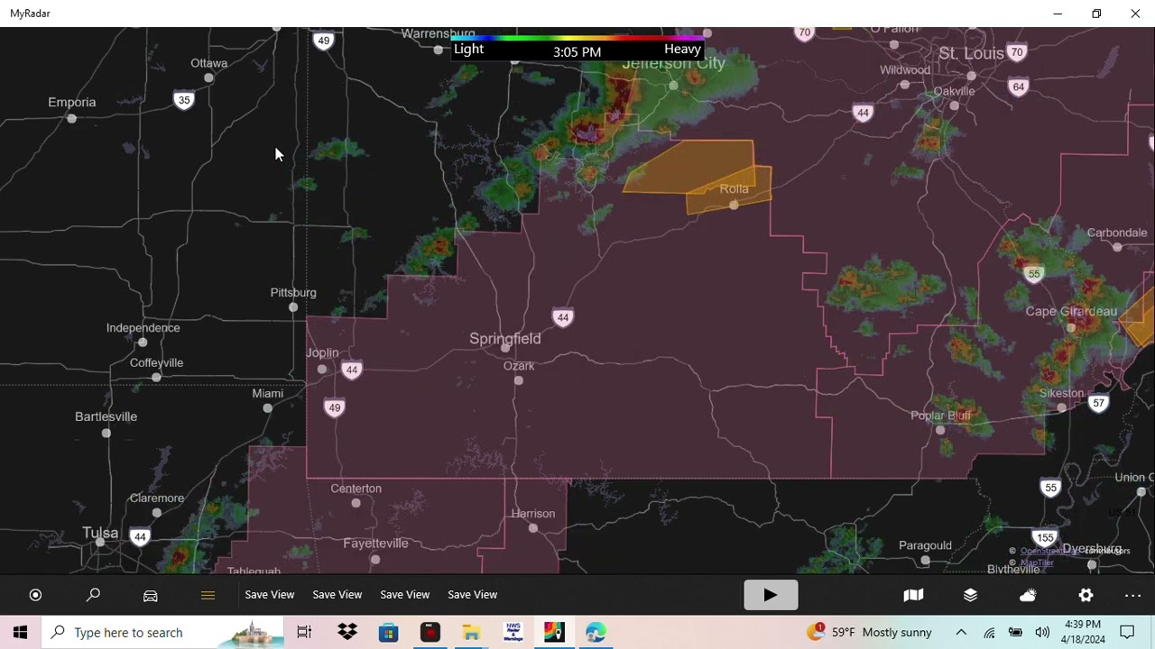
Task: Click the Ottawa city label
Action: 209,63
